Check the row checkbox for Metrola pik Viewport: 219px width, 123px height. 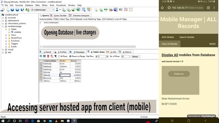[x=41, y=78]
